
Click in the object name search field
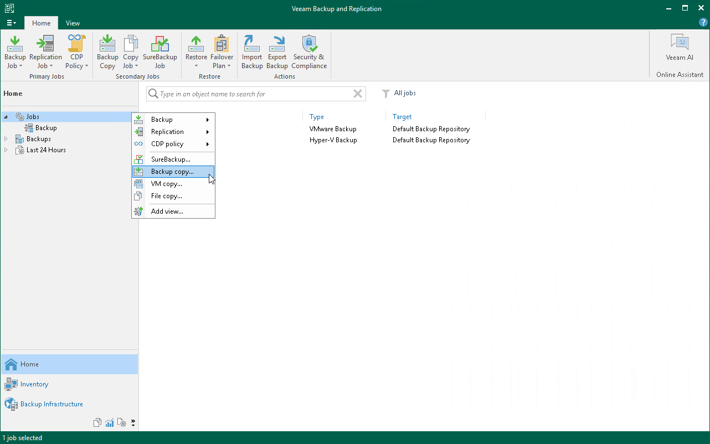click(x=255, y=94)
